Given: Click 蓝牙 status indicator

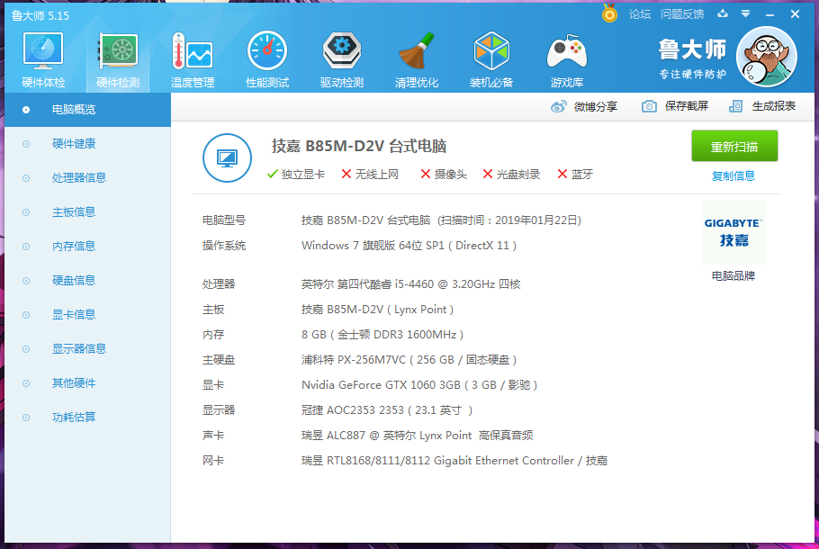Looking at the screenshot, I should pyautogui.click(x=575, y=175).
